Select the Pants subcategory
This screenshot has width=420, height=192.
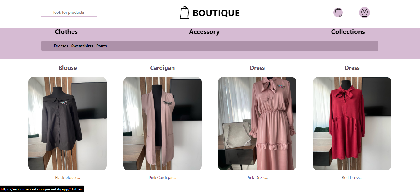[x=102, y=46]
